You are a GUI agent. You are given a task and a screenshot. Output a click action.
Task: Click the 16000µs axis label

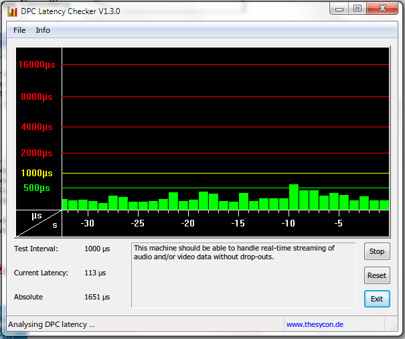37,64
